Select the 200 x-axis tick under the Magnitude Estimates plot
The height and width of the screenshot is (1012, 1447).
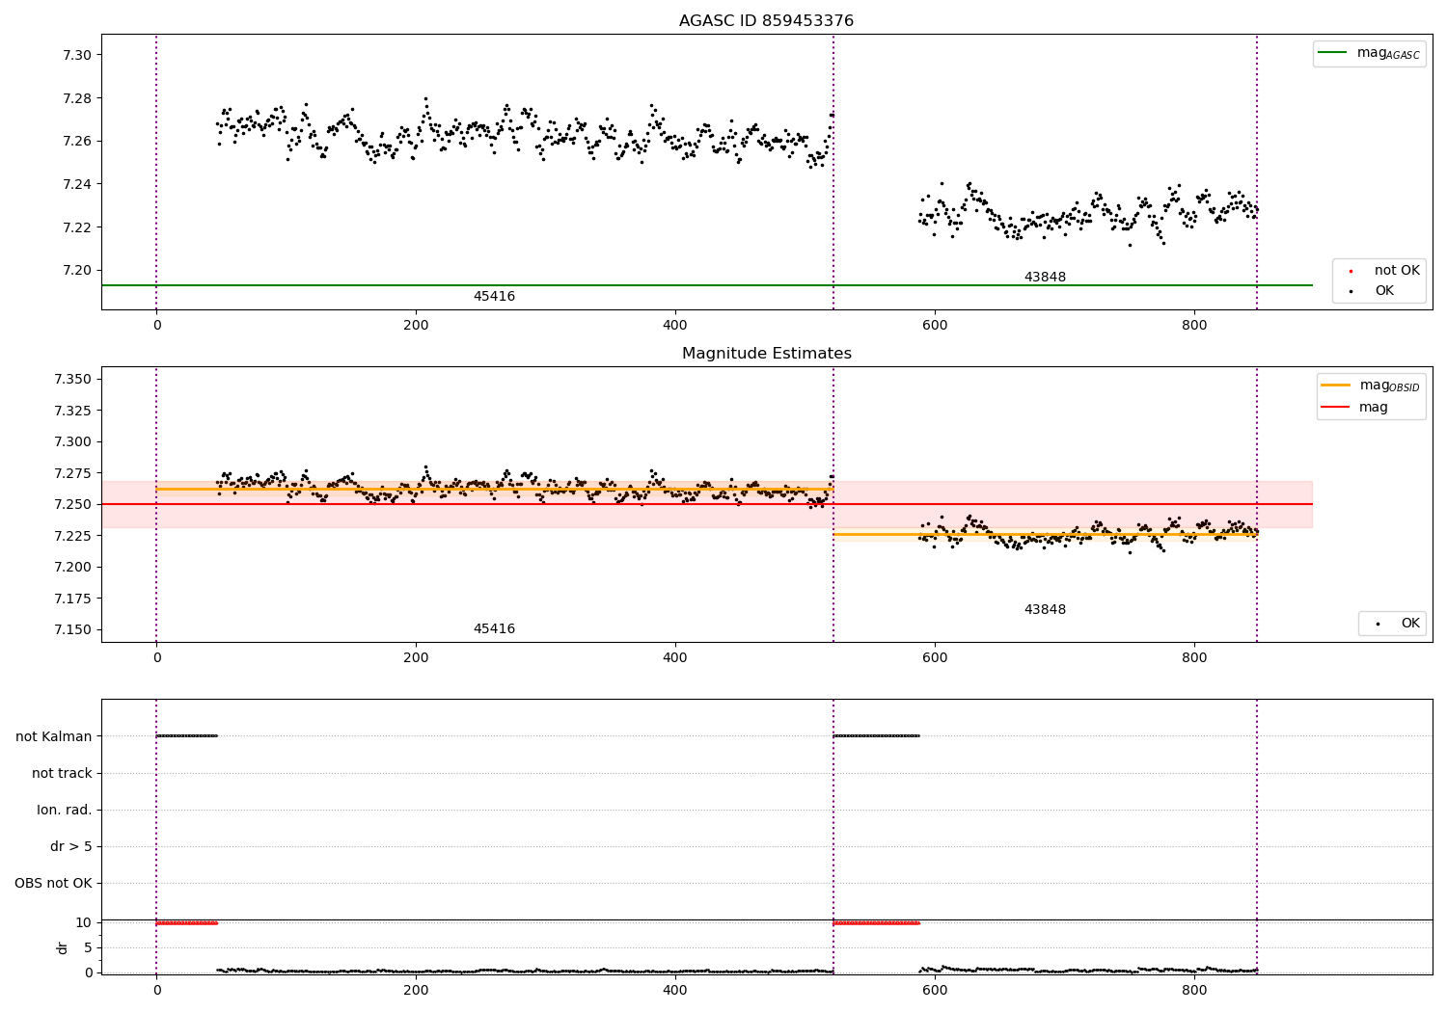(x=416, y=658)
